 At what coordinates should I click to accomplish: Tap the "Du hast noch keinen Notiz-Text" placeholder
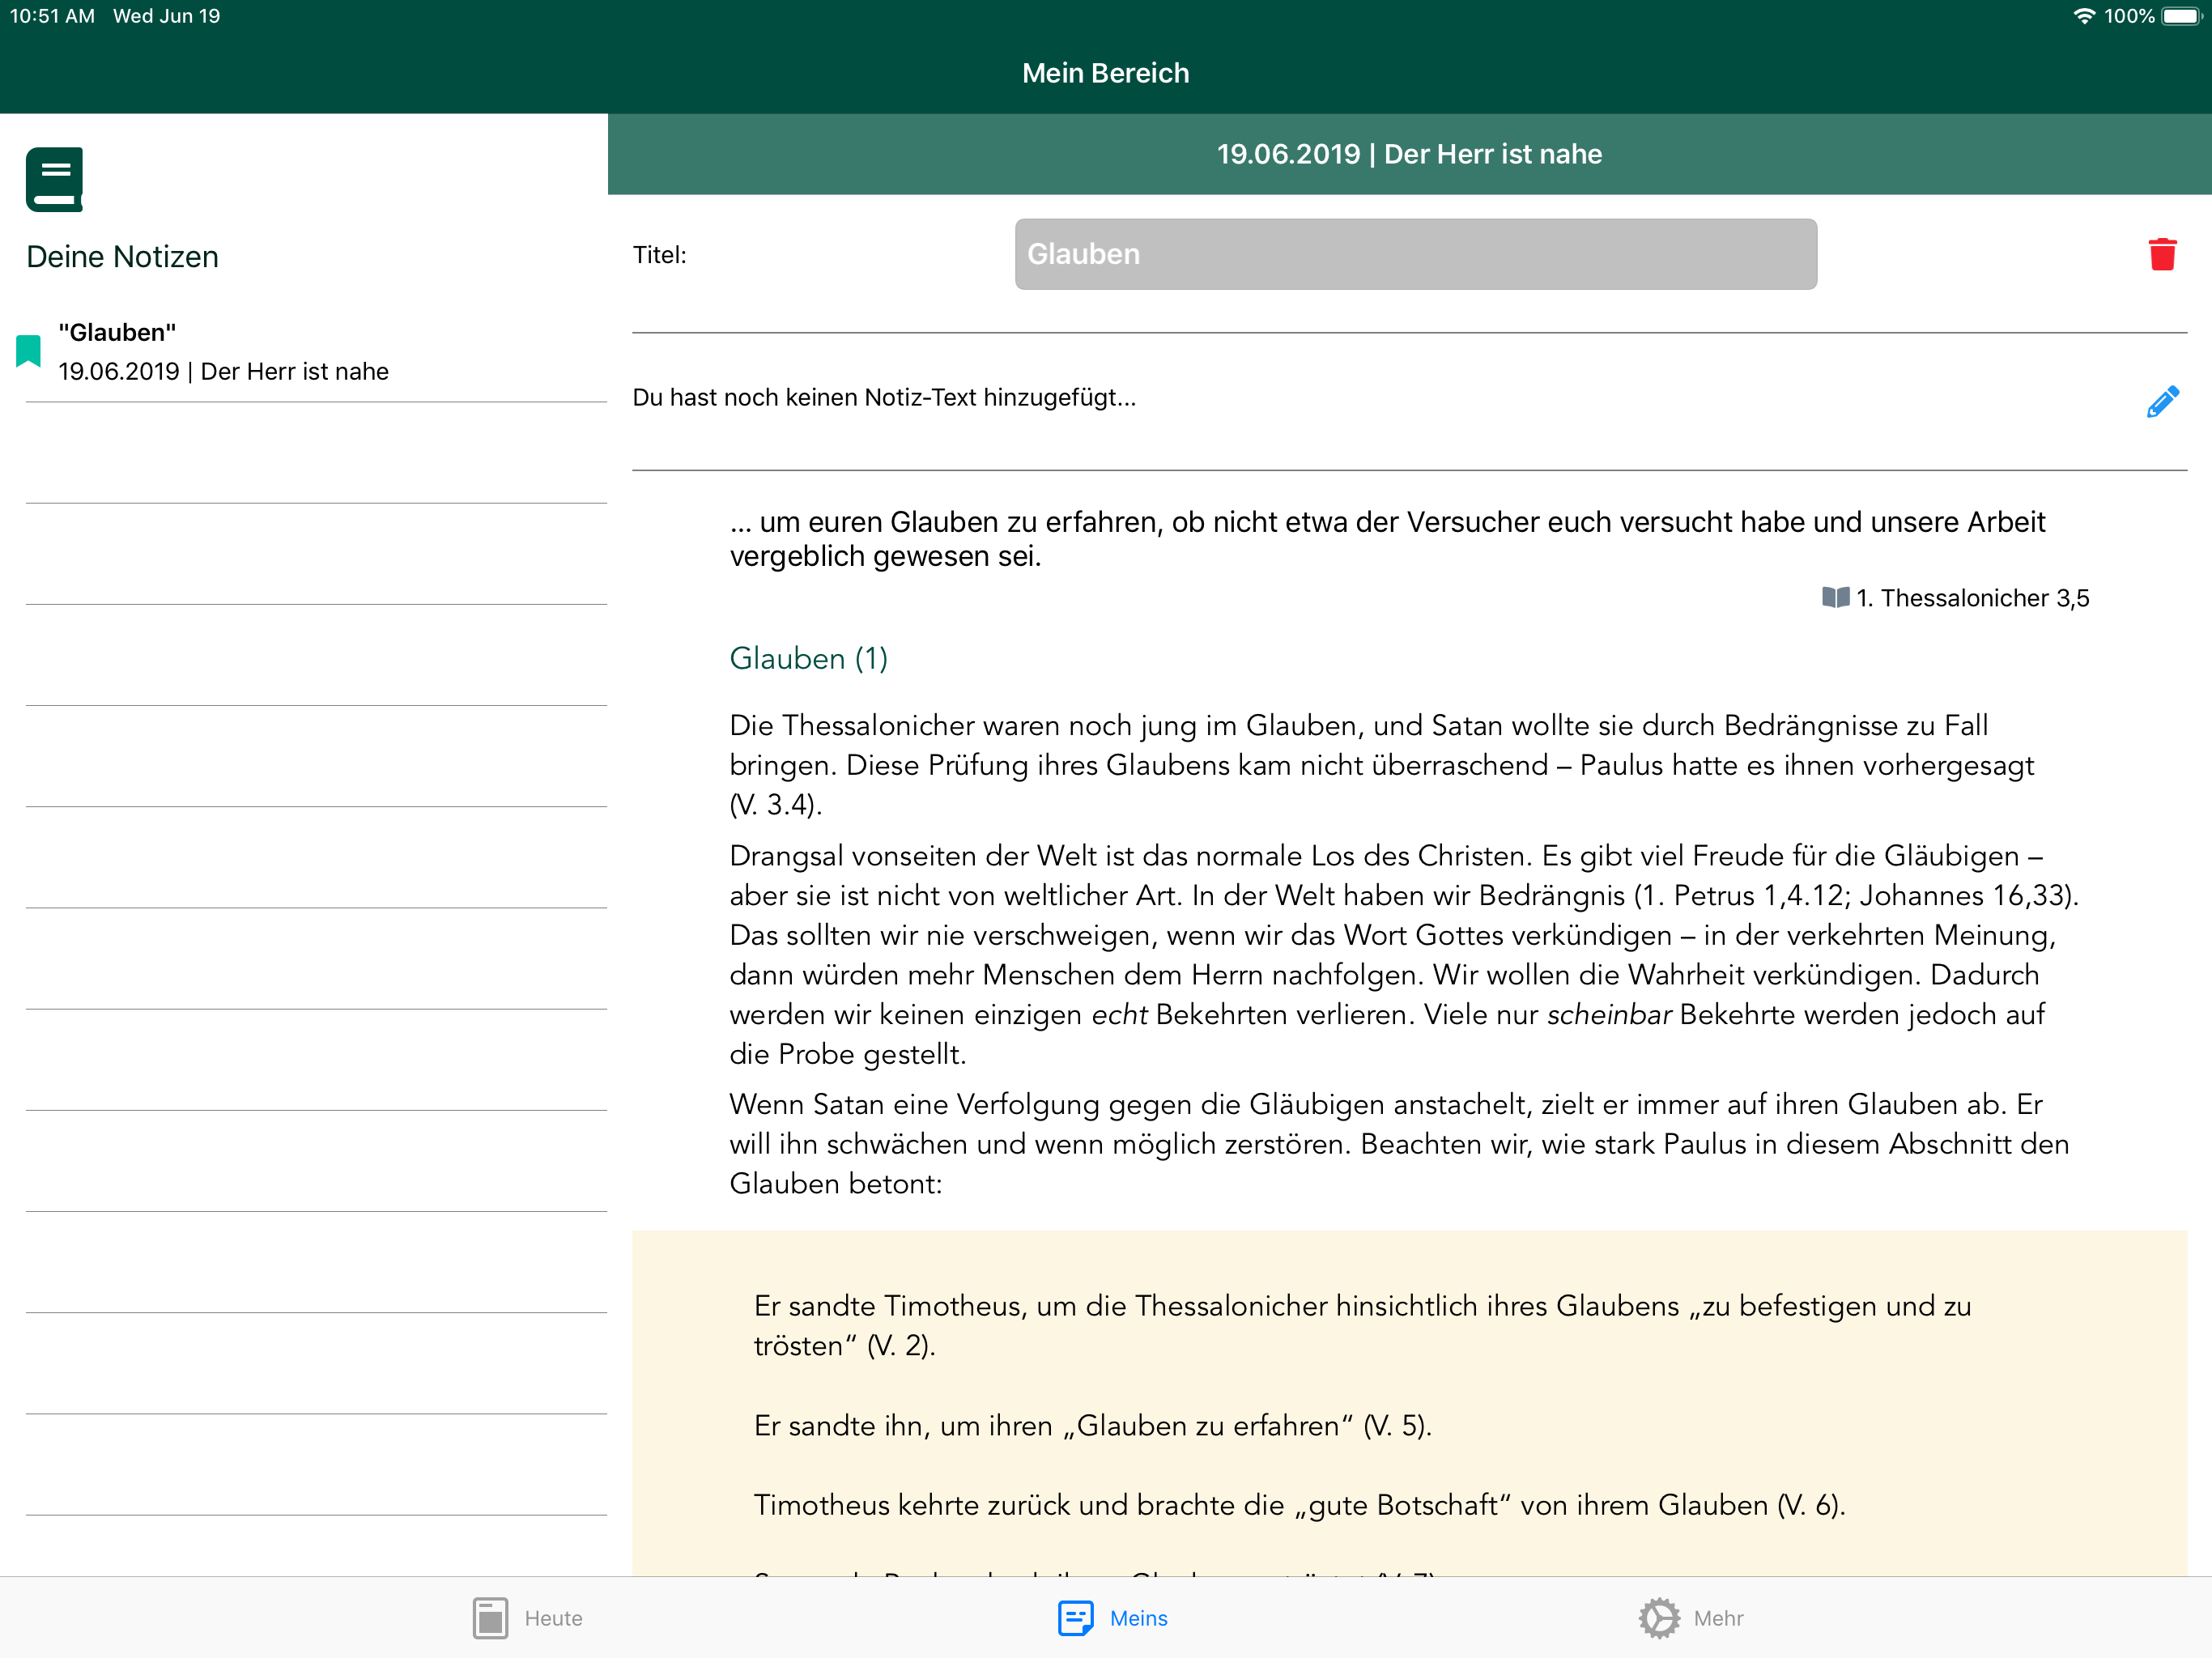tap(884, 398)
